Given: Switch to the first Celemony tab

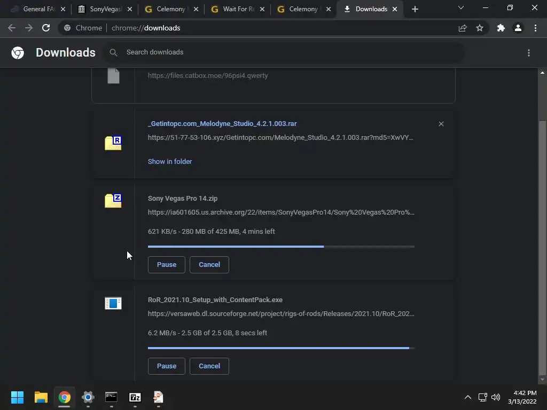Looking at the screenshot, I should click(x=171, y=9).
